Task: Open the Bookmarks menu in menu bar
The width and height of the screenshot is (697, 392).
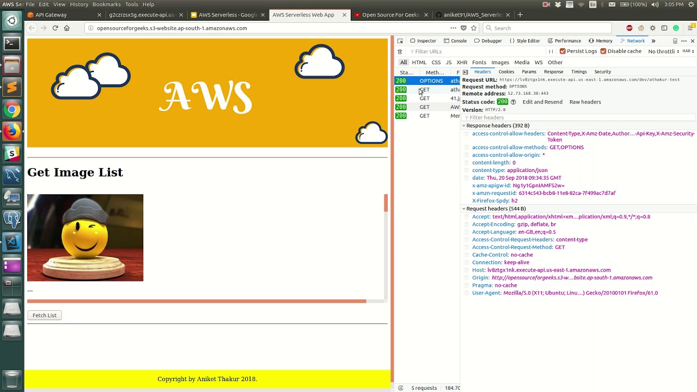Action: pyautogui.click(x=107, y=4)
